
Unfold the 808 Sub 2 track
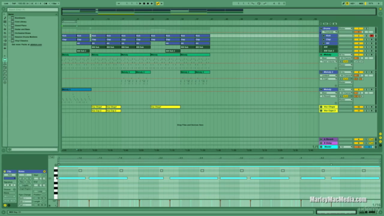tap(321, 51)
